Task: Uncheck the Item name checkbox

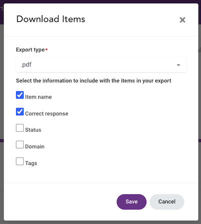Action: point(20,95)
